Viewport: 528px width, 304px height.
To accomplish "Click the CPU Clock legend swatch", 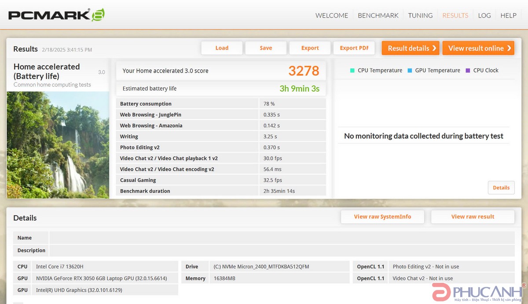I will point(468,70).
